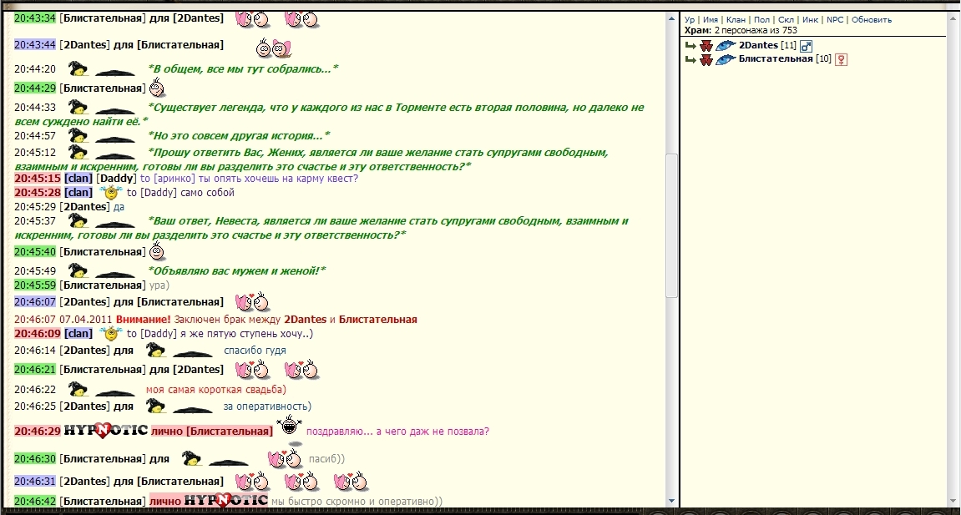Select 2Dantes name in player list

point(758,45)
